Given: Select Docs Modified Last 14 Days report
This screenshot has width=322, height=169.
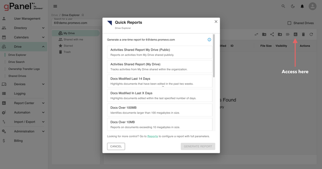Looking at the screenshot, I should click(159, 81).
